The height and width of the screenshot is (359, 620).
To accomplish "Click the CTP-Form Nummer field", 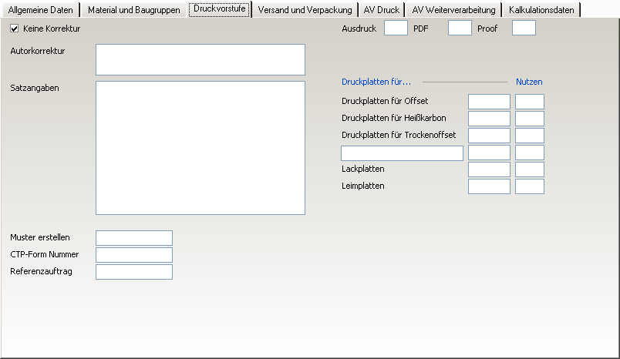I will click(x=134, y=254).
